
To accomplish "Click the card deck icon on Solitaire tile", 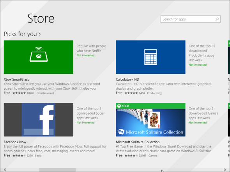I will [121, 132].
